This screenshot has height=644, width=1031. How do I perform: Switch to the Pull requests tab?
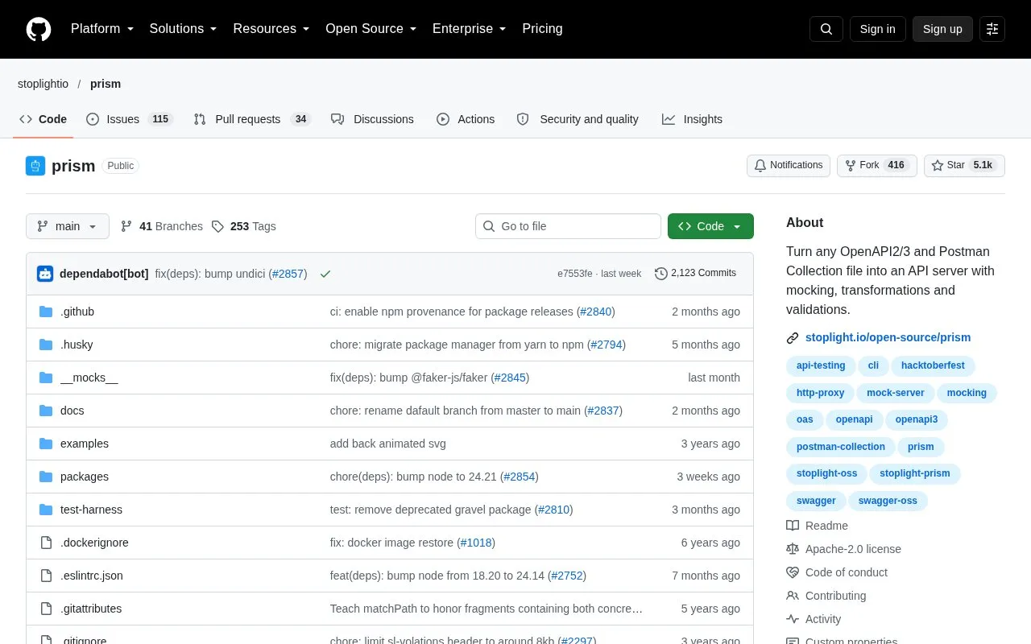tap(253, 119)
